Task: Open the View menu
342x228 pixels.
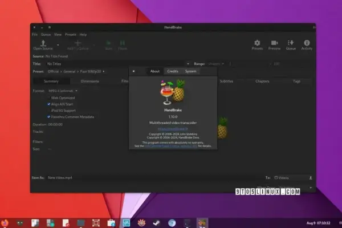Action: 58,34
